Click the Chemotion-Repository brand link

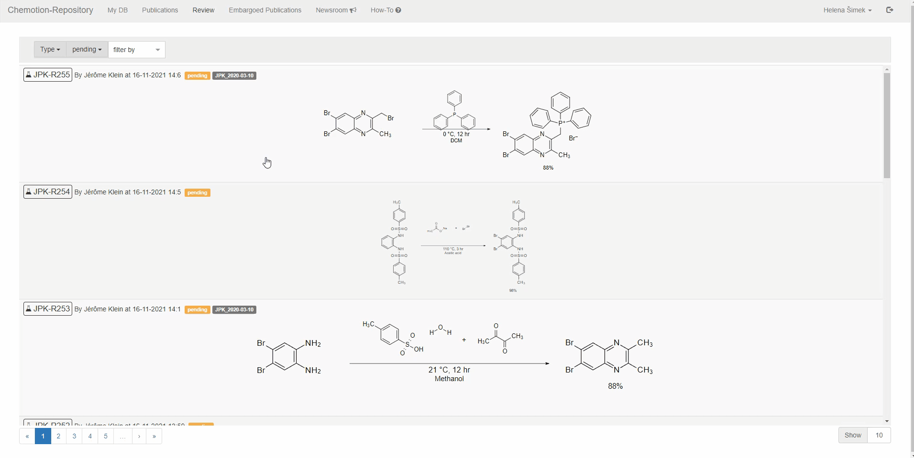[50, 10]
